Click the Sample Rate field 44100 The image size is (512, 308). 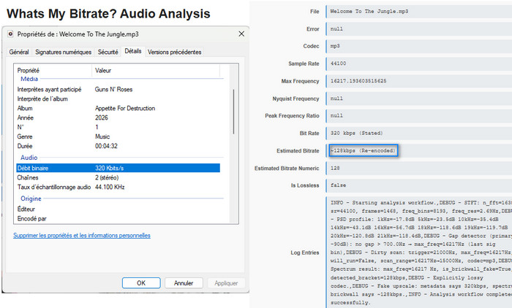coord(419,63)
